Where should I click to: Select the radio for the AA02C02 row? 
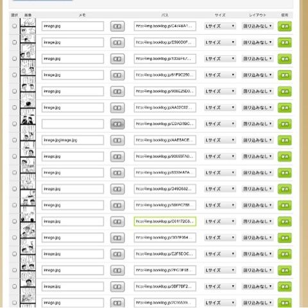[x=14, y=107]
